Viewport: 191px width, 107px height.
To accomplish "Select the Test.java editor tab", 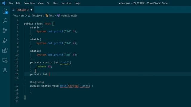I will [22, 10].
